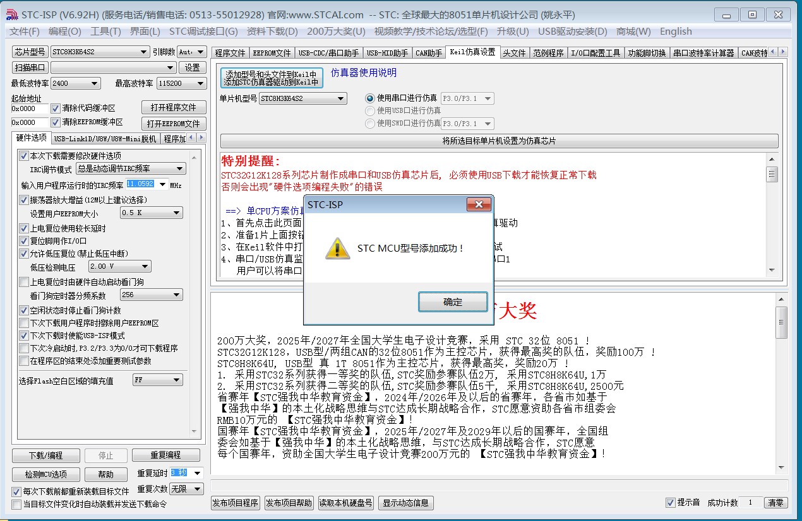
Task: Toggle 清除代码缓冲区 checkbox
Action: 56,108
